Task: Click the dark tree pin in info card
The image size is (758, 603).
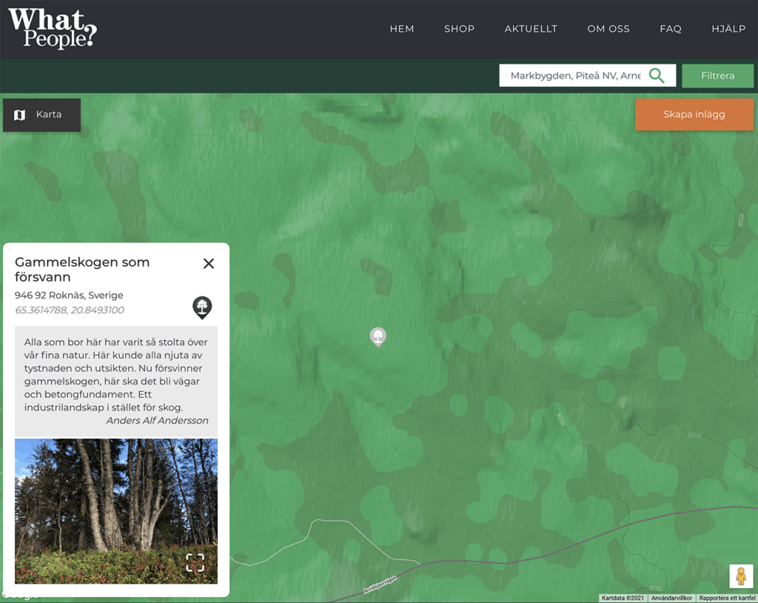Action: (202, 307)
